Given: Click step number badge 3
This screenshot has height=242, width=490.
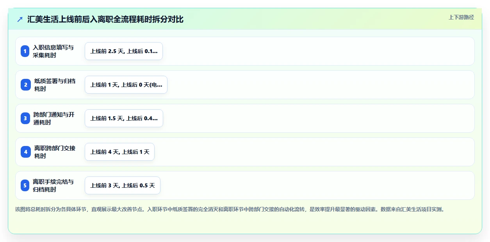Looking at the screenshot, I should click(25, 118).
